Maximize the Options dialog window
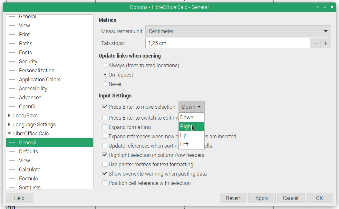Image resolution: width=339 pixels, height=209 pixels. (x=325, y=7)
